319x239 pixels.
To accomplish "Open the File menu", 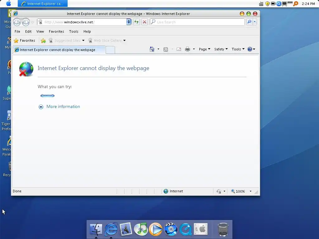I will click(17, 31).
